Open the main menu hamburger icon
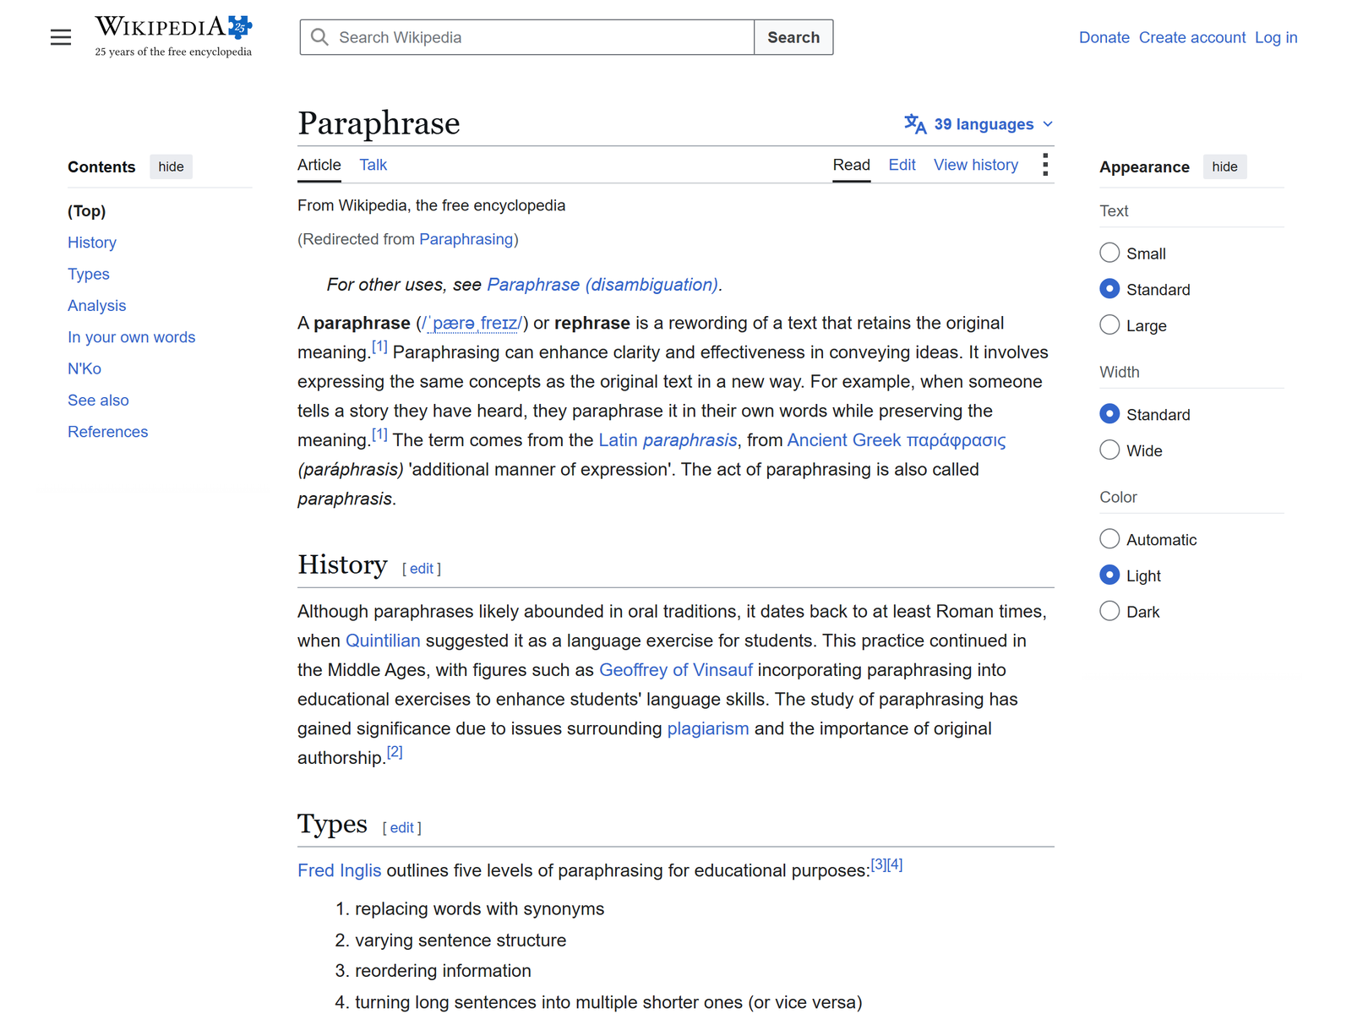The height and width of the screenshot is (1014, 1352). pyautogui.click(x=61, y=37)
